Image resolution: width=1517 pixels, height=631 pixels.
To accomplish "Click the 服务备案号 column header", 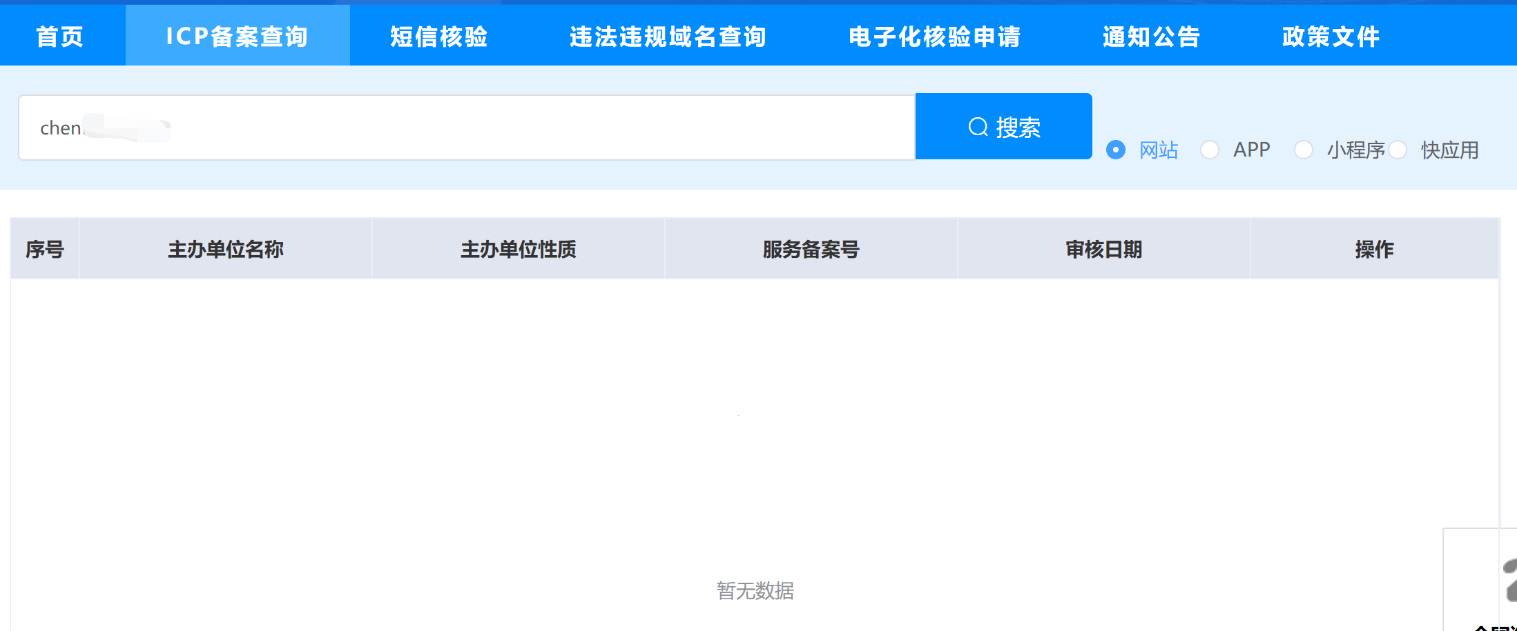I will click(x=811, y=249).
